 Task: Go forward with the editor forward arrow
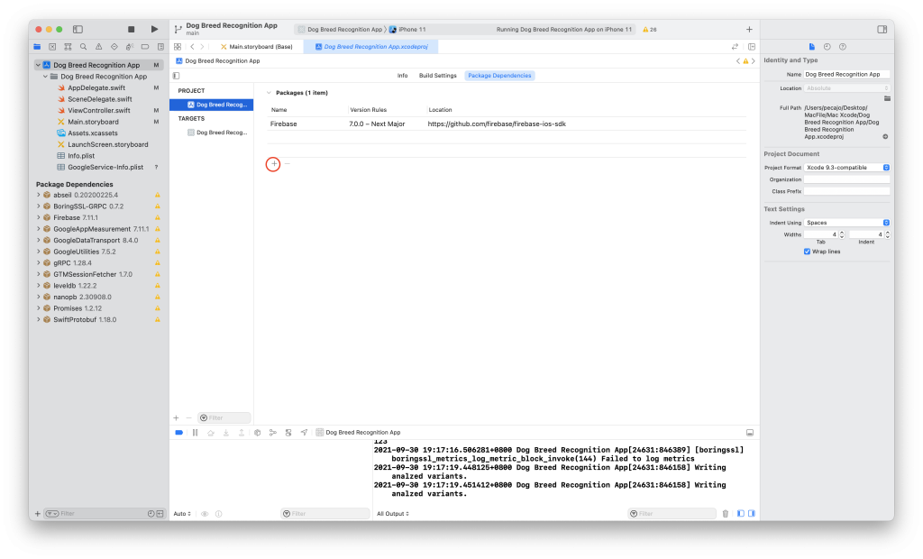202,47
